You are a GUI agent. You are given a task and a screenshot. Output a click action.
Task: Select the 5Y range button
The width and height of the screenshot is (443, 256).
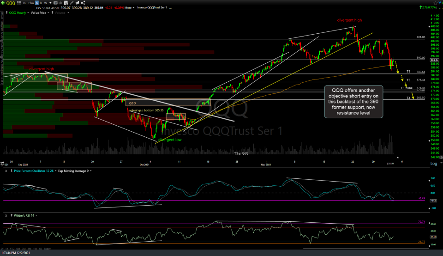[2, 249]
